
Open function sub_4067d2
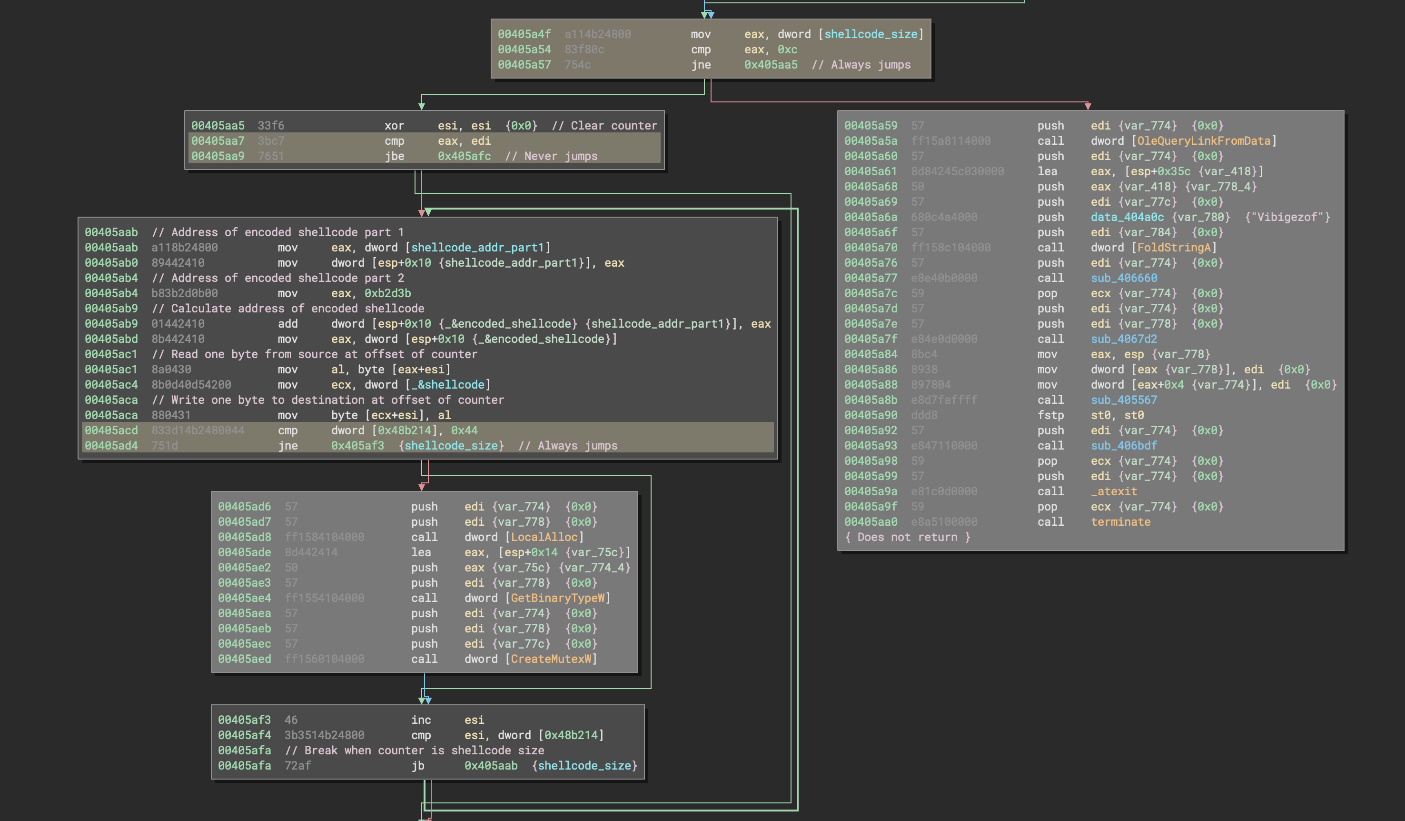pos(1124,339)
